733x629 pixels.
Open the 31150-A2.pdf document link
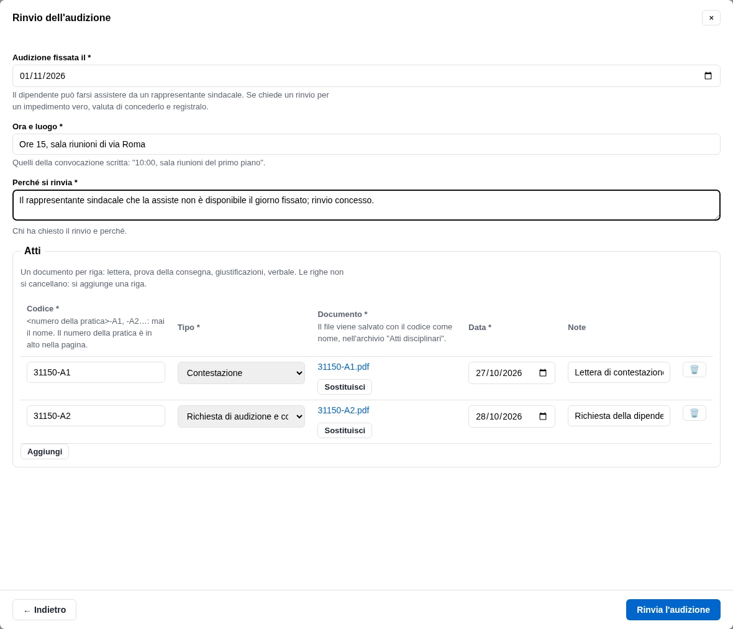point(343,411)
